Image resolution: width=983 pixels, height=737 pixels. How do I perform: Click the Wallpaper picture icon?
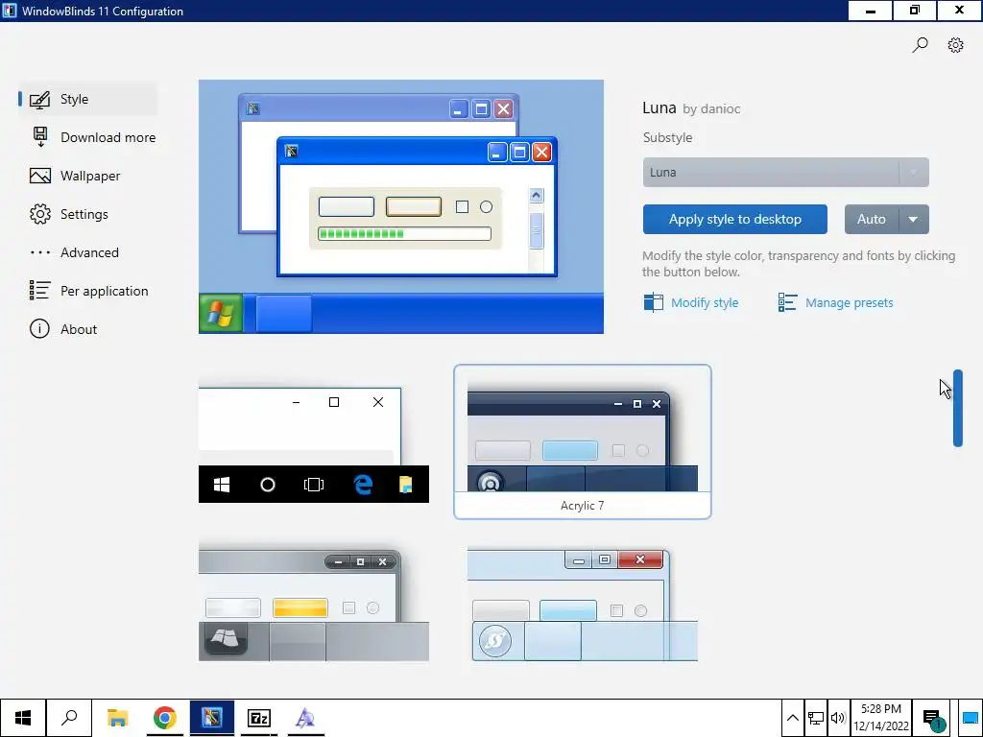pyautogui.click(x=40, y=177)
